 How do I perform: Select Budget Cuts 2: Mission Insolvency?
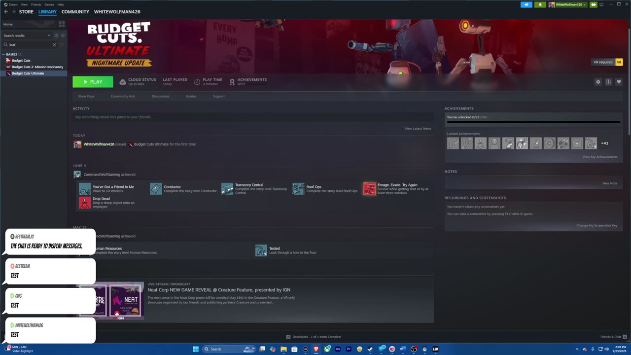coord(37,67)
